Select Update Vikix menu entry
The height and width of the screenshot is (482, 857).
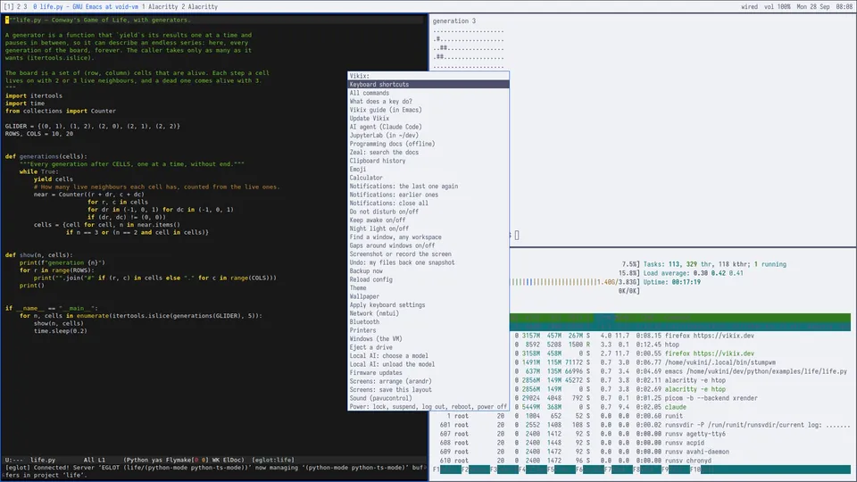point(428,119)
